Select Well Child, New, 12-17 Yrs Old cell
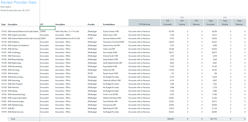Image resolution: width=248 pixels, height=122 pixels. click(x=67, y=31)
